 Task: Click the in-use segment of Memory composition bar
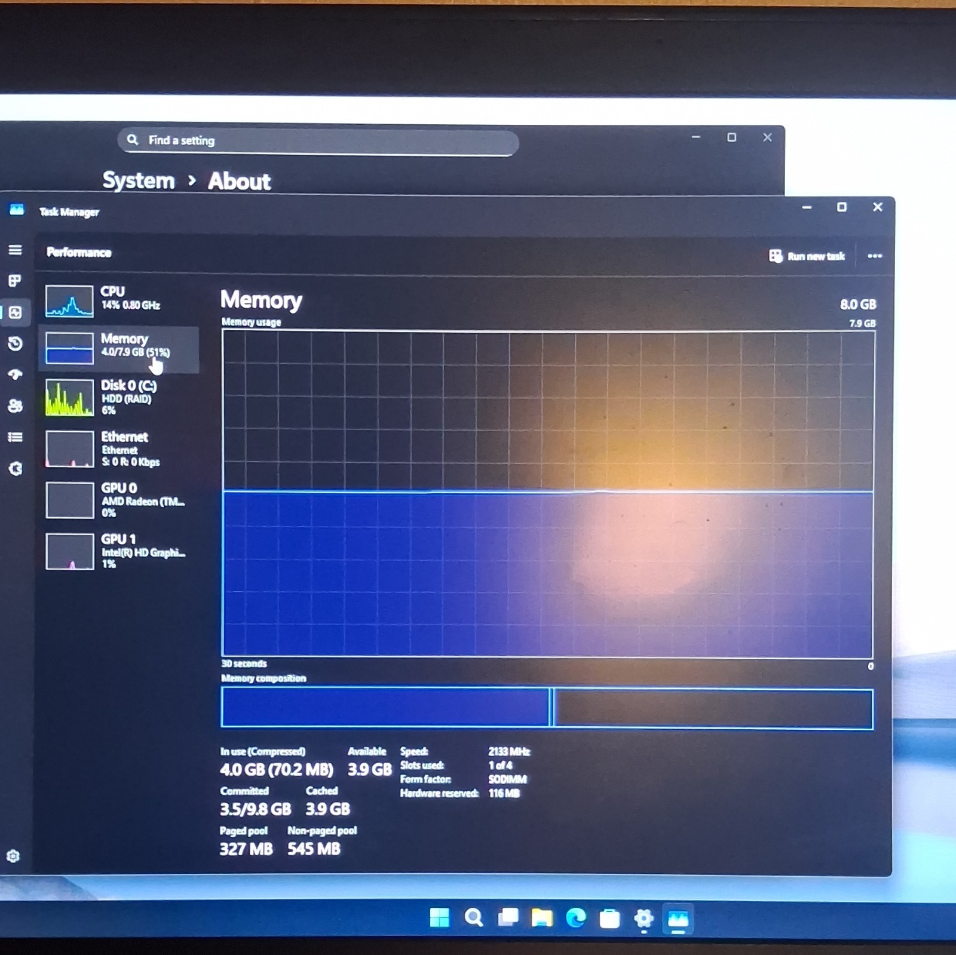coord(385,707)
